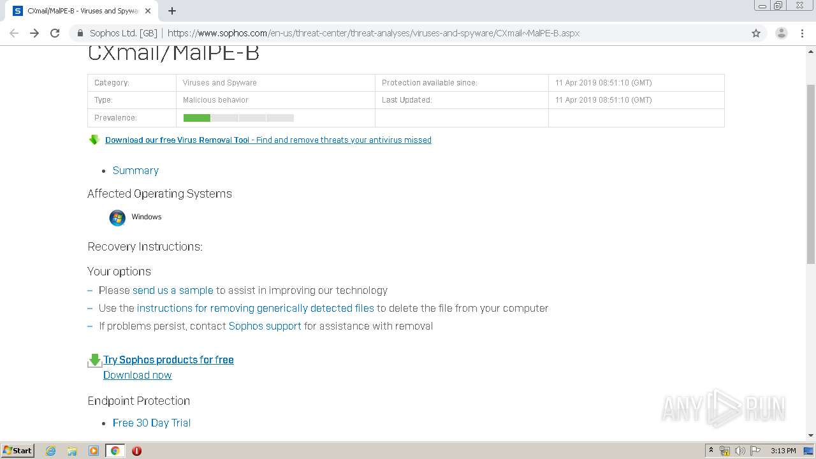Click the network tray icon
This screenshot has width=816, height=459.
click(x=725, y=451)
